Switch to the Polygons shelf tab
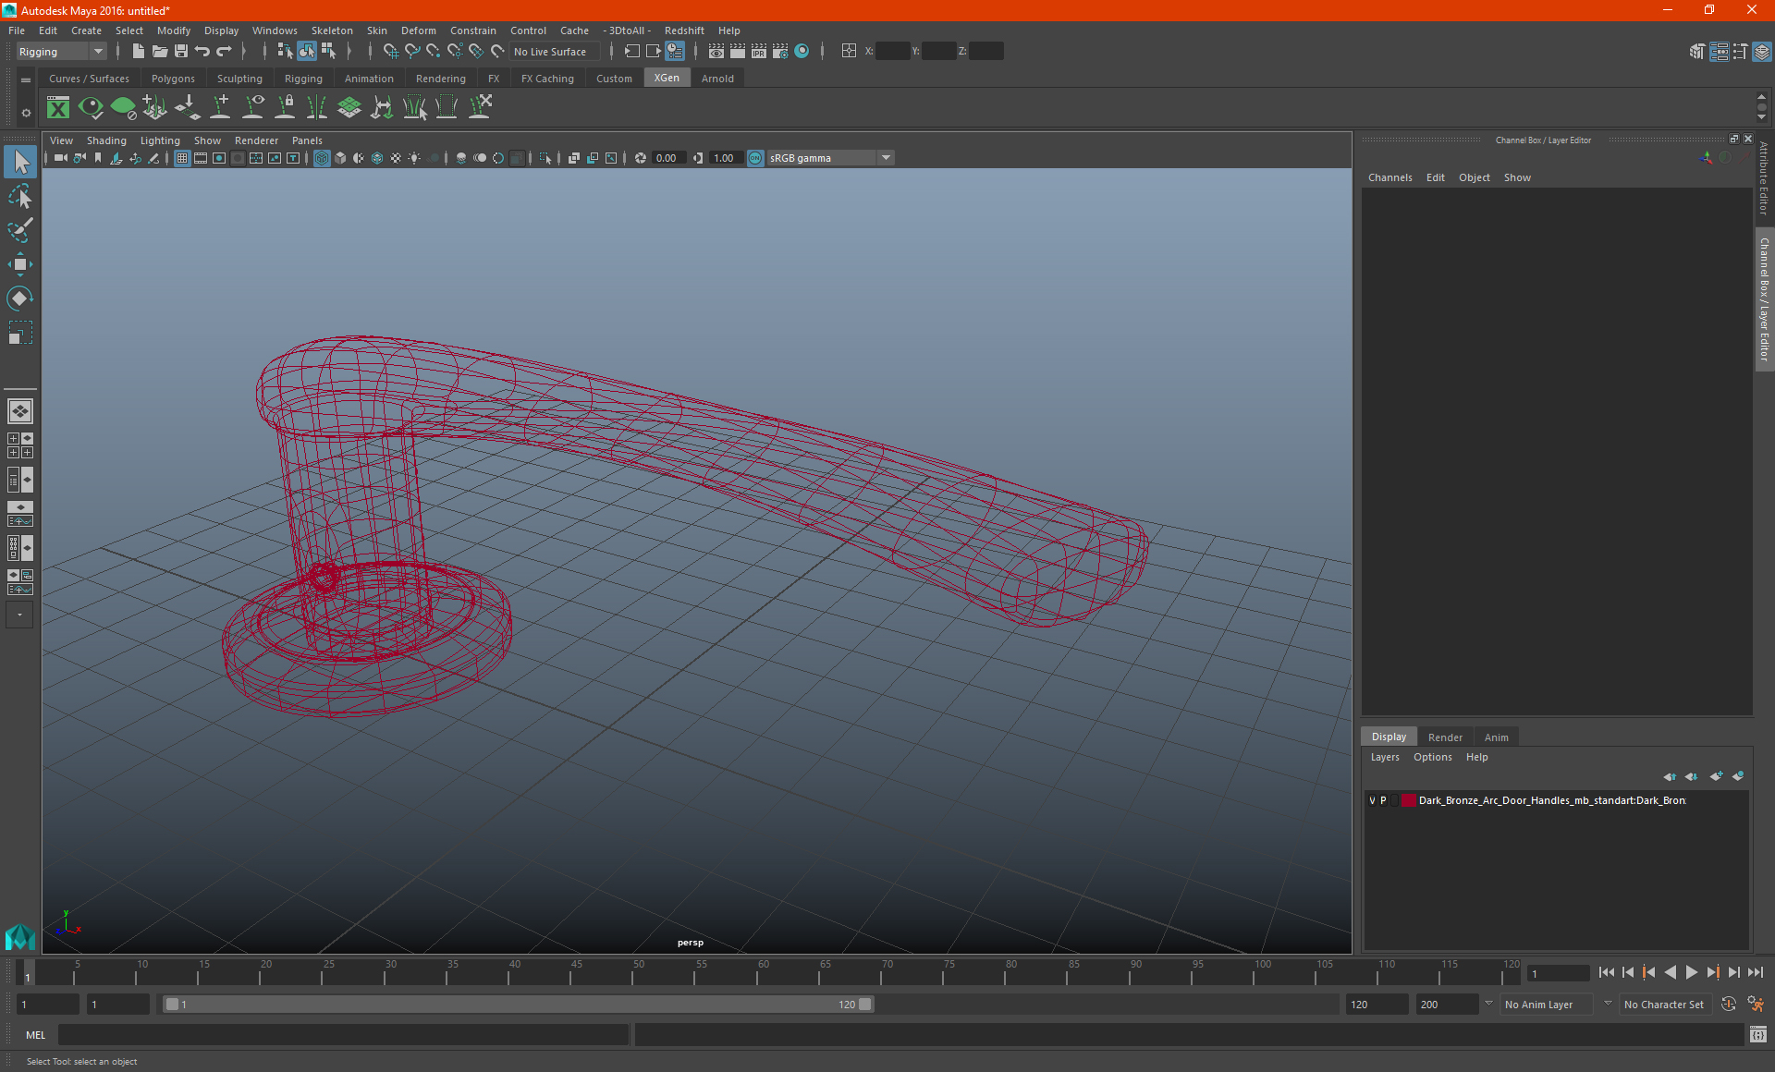The image size is (1775, 1072). 173,79
